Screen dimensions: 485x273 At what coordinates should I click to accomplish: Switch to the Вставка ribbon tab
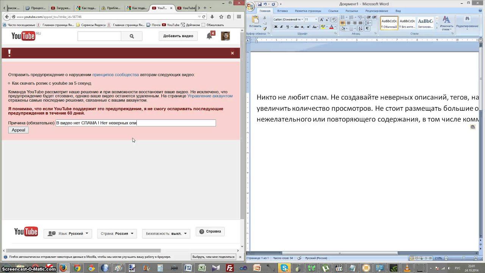282,11
